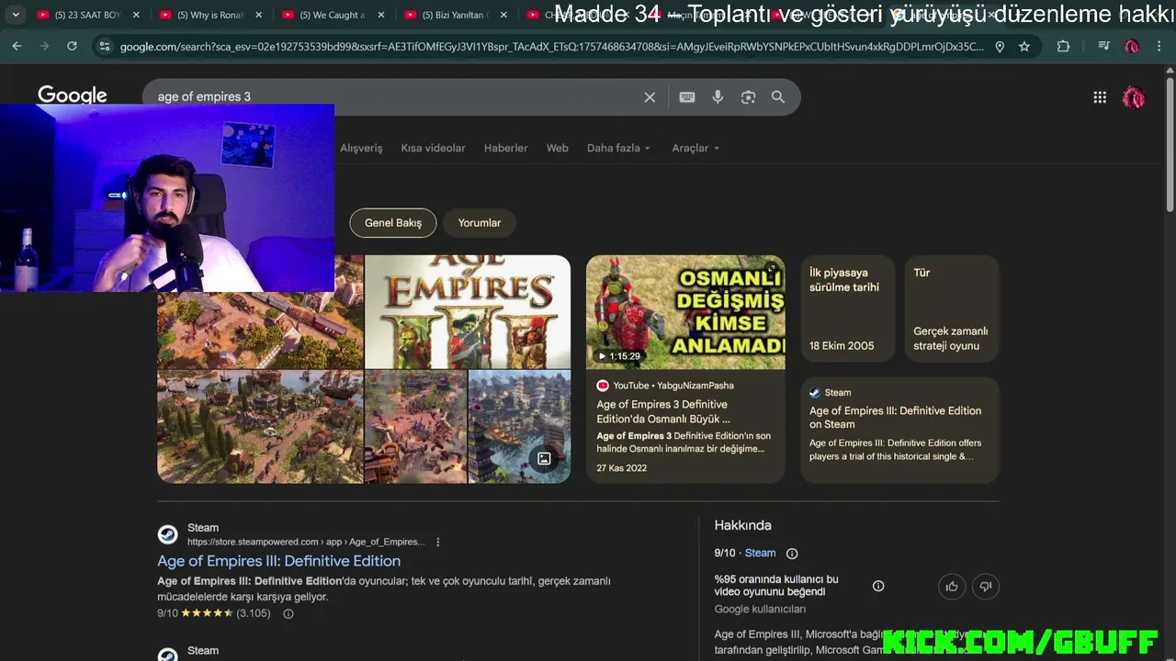Open 'Age of Empires III: Definitive Edition on Steam' card

(x=899, y=430)
